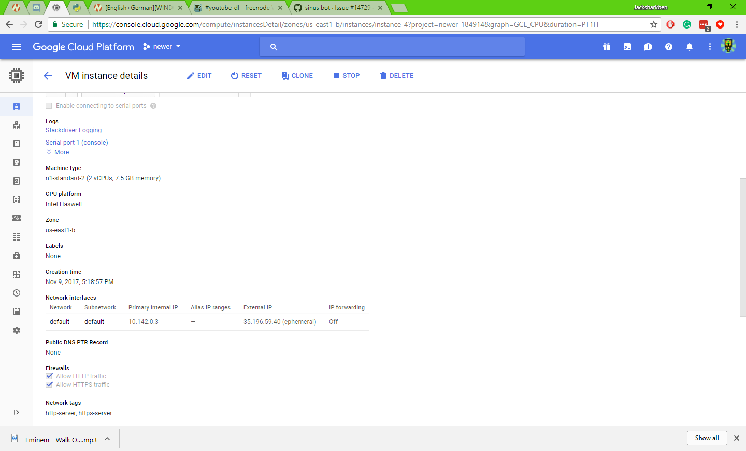
Task: Click the page vertical scrollbar
Action: click(x=743, y=247)
